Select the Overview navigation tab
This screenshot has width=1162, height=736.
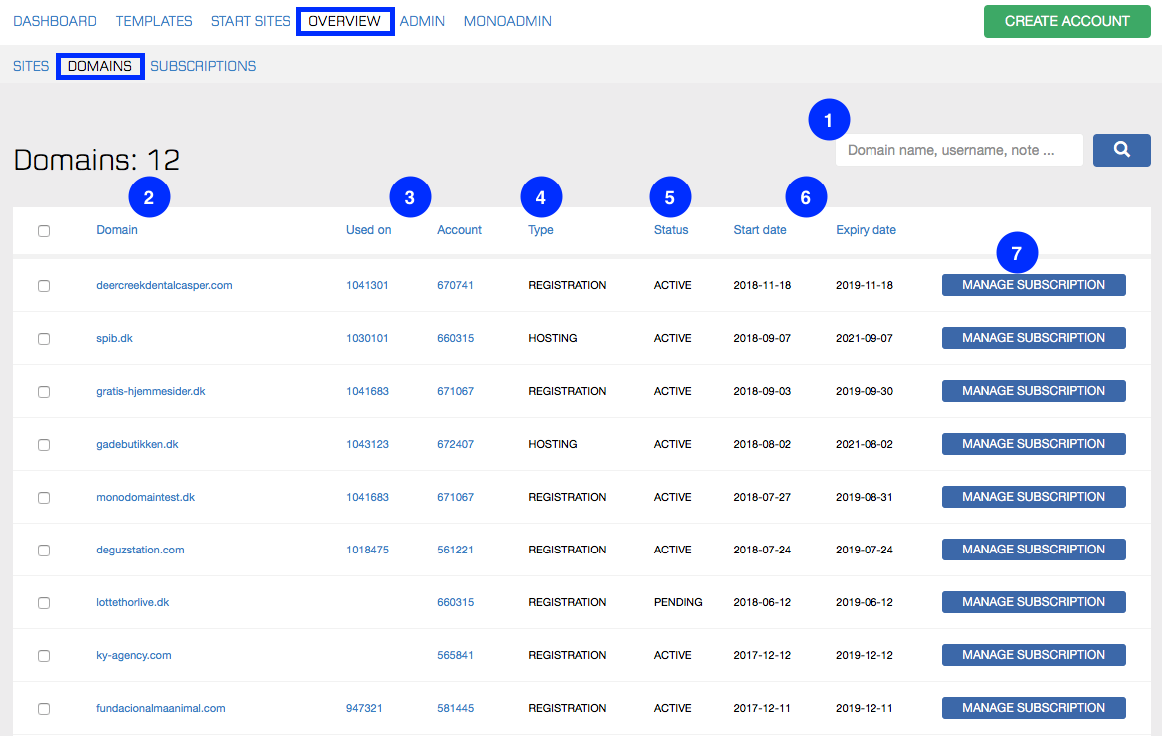pos(345,22)
